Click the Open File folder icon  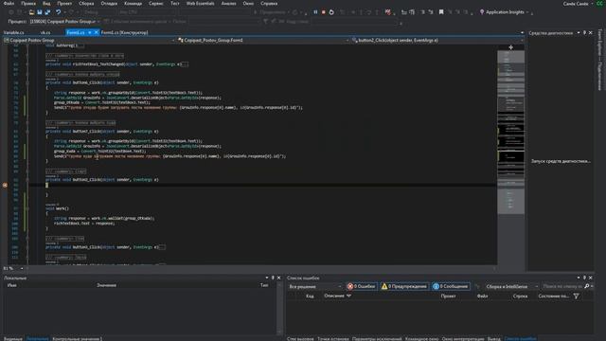click(31, 12)
